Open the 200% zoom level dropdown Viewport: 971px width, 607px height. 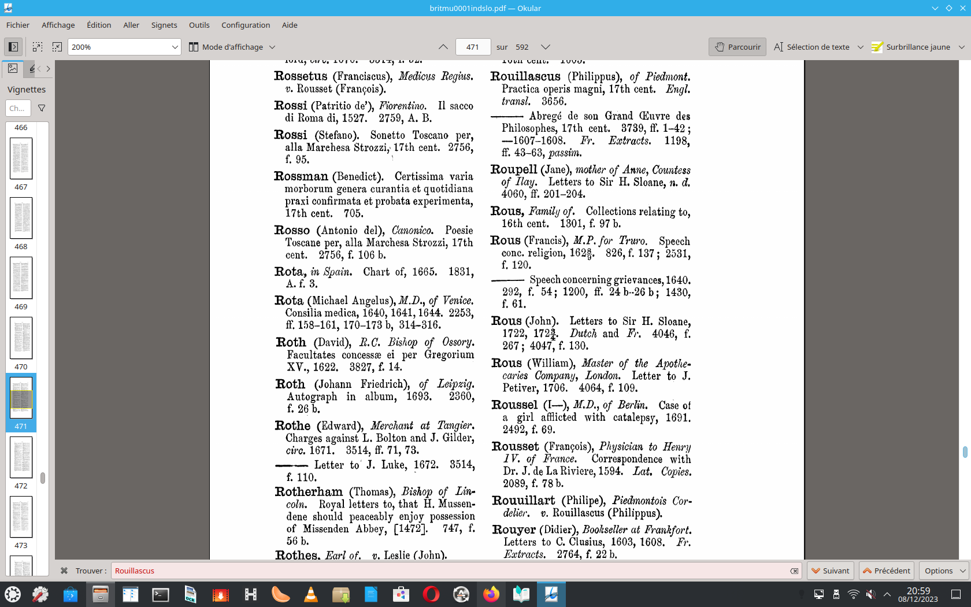click(124, 47)
